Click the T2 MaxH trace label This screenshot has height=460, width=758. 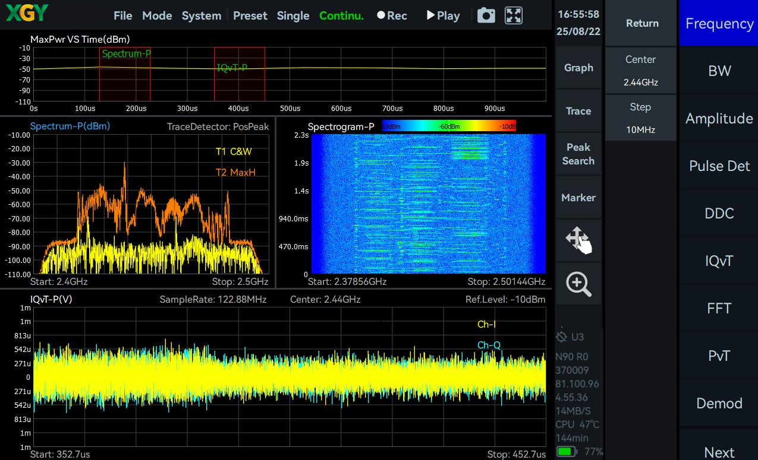pyautogui.click(x=235, y=172)
